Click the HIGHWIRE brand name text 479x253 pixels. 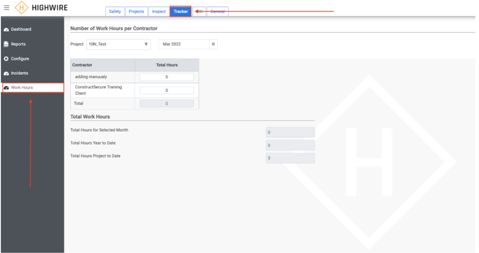pos(50,8)
